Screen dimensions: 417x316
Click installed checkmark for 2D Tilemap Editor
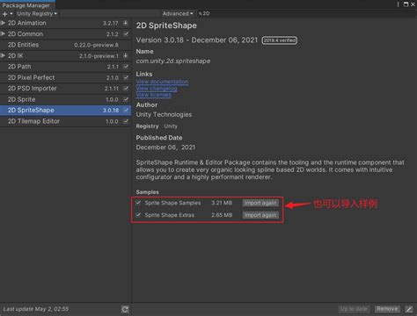(x=126, y=121)
